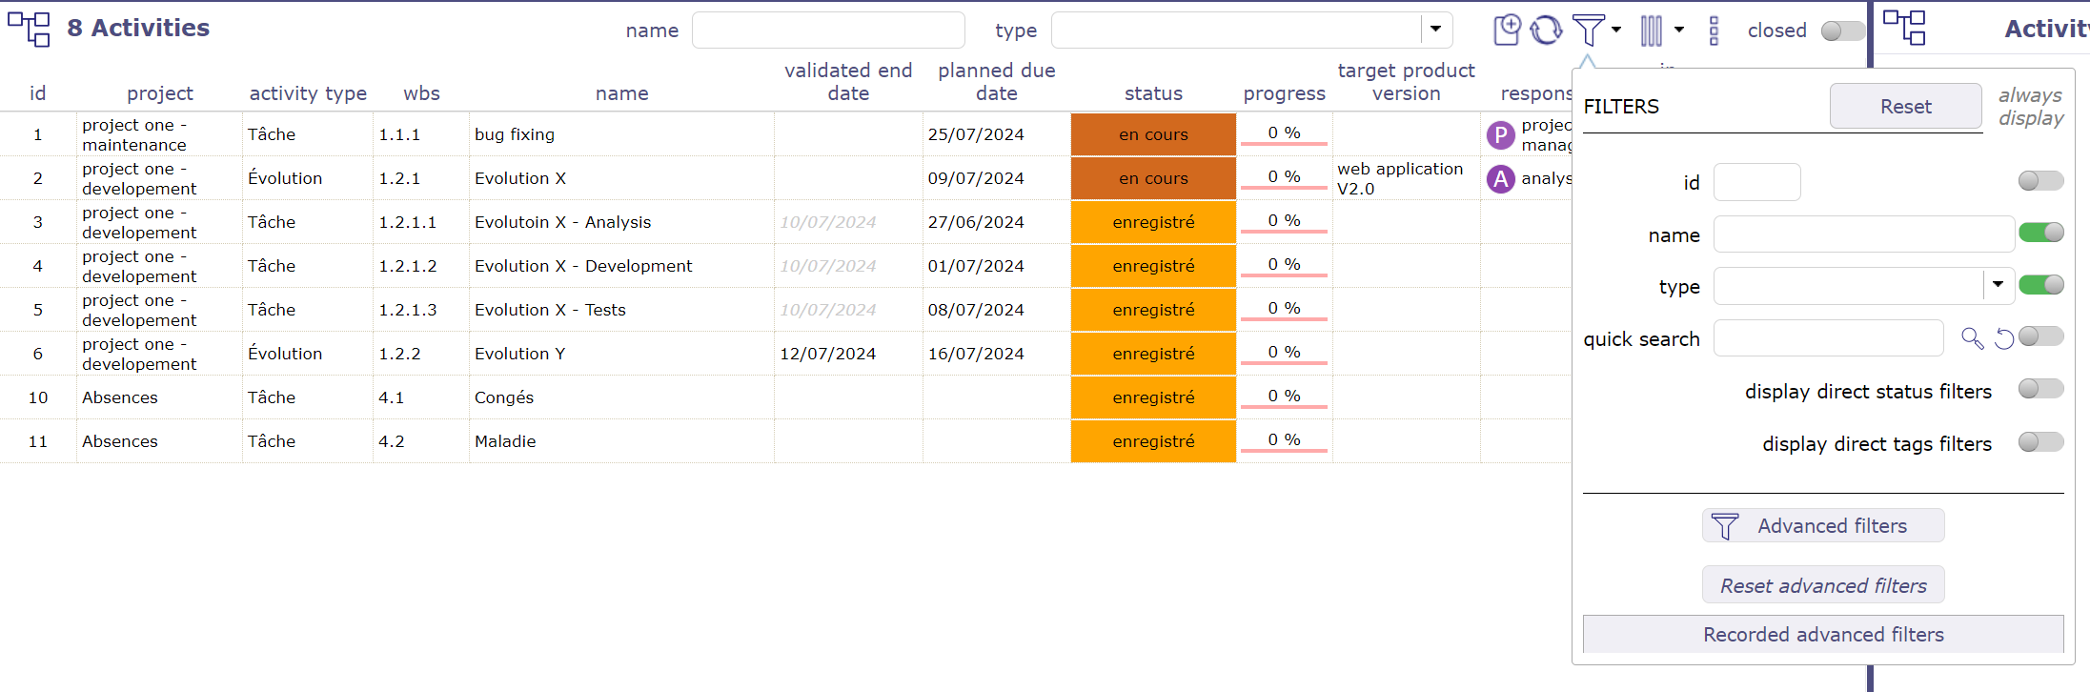This screenshot has width=2090, height=692.
Task: Click the en cours status of Evolution X
Action: [1153, 178]
